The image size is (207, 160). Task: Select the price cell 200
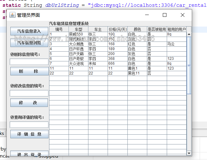(118, 54)
